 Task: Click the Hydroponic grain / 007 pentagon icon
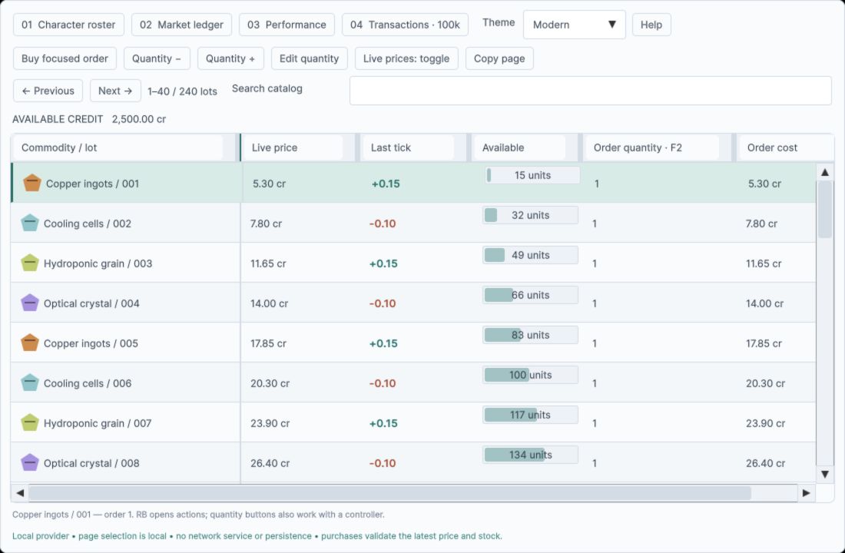point(30,422)
